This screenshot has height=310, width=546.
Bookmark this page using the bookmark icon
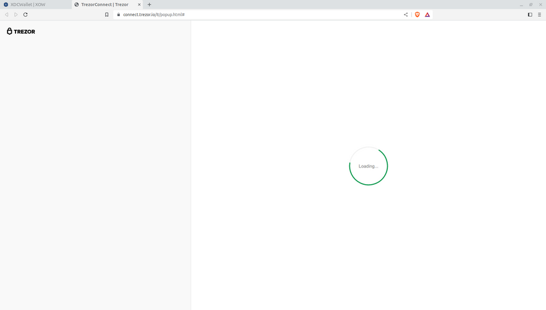pos(107,14)
